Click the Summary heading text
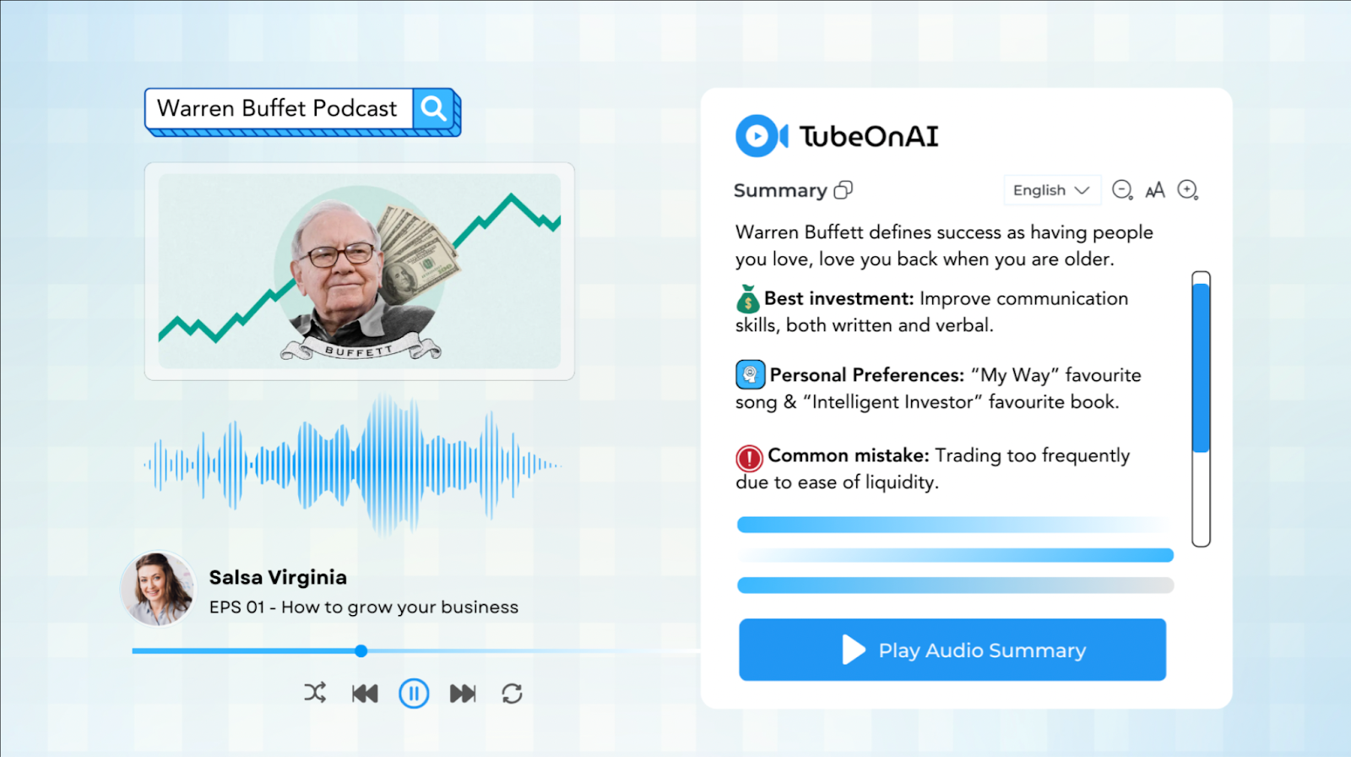 click(780, 190)
